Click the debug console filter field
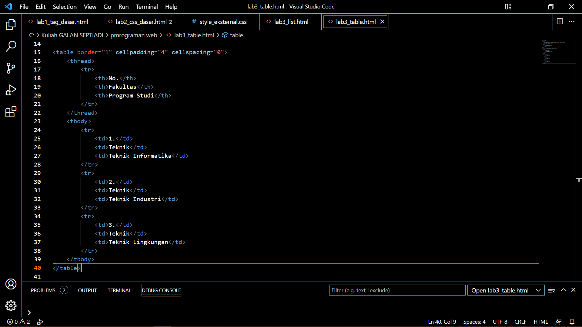 click(397, 290)
